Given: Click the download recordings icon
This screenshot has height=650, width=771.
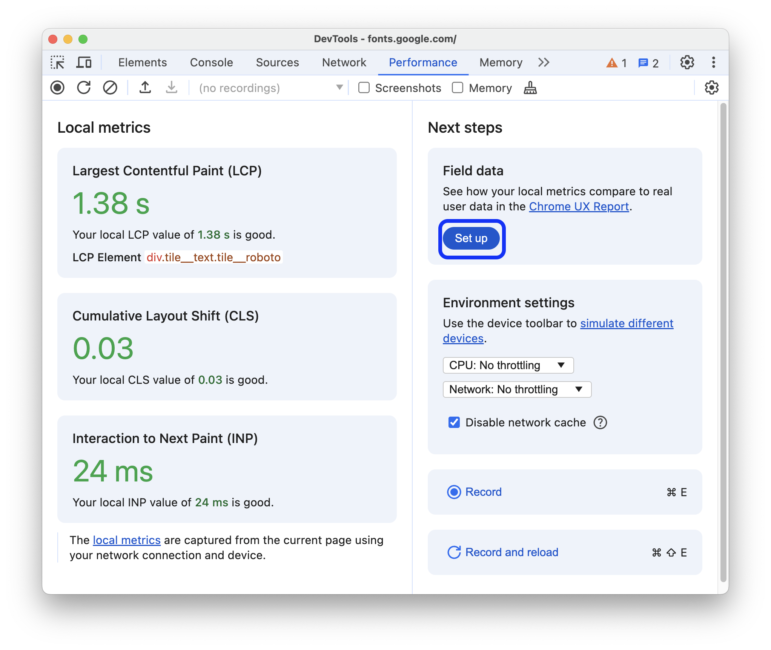Looking at the screenshot, I should (170, 88).
